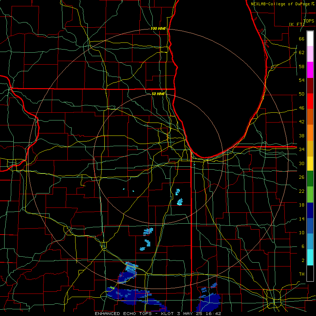Click the "22" legend value
The height and width of the screenshot is (316, 316).
pos(302,191)
